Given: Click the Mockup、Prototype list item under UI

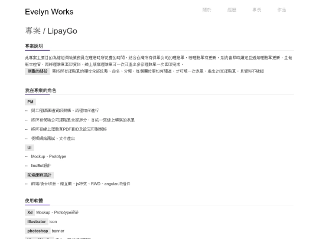Looking at the screenshot, I should coord(48,156).
